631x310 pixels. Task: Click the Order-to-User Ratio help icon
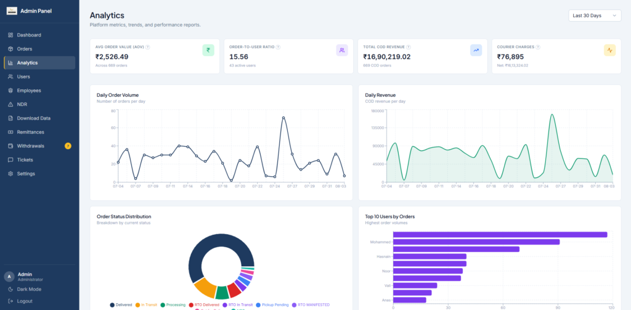pos(278,47)
